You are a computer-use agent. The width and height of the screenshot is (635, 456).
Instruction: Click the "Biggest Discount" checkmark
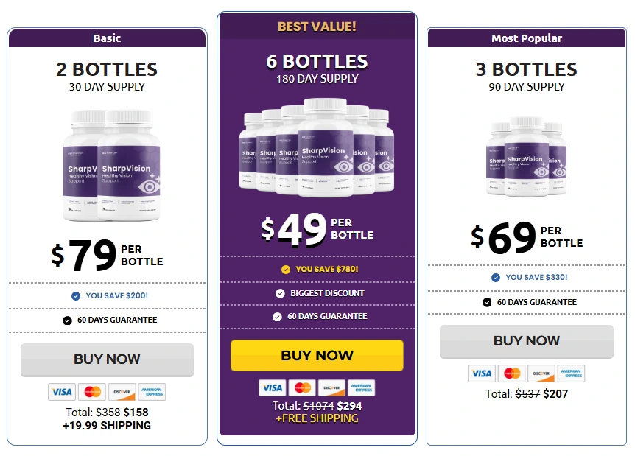pos(280,293)
